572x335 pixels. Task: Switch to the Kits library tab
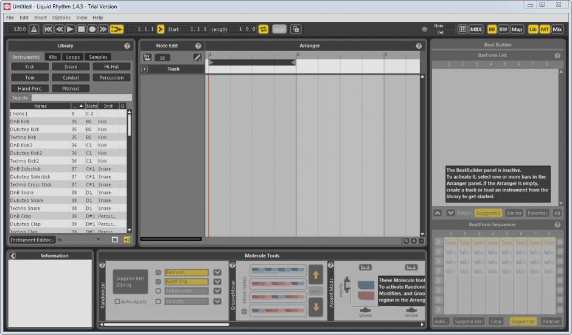tap(53, 57)
